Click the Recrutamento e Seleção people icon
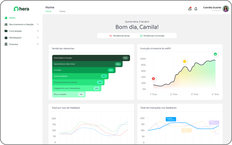 [6, 24]
